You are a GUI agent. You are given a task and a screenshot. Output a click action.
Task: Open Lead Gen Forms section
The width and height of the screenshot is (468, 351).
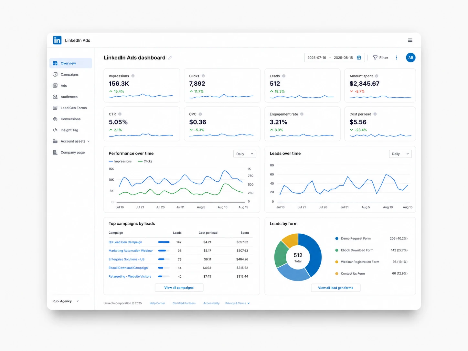[74, 108]
